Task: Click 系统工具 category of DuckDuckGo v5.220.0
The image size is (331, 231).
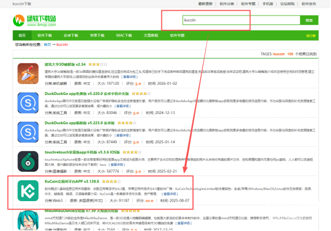Action: click(60, 113)
